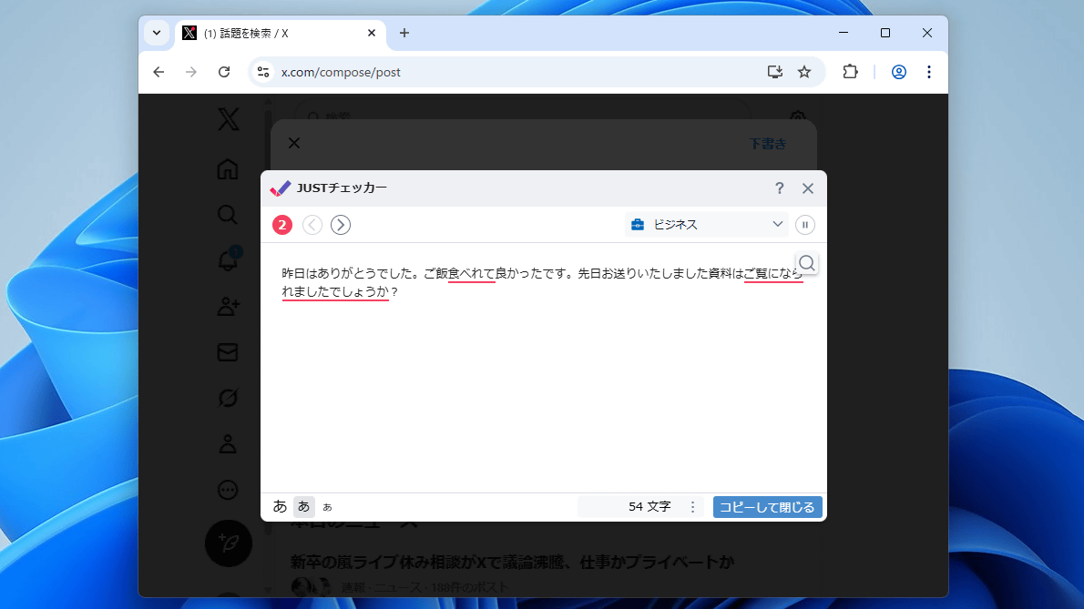1084x609 pixels.
Task: Switch to the 話題を検索 / X tab
Action: [x=273, y=33]
